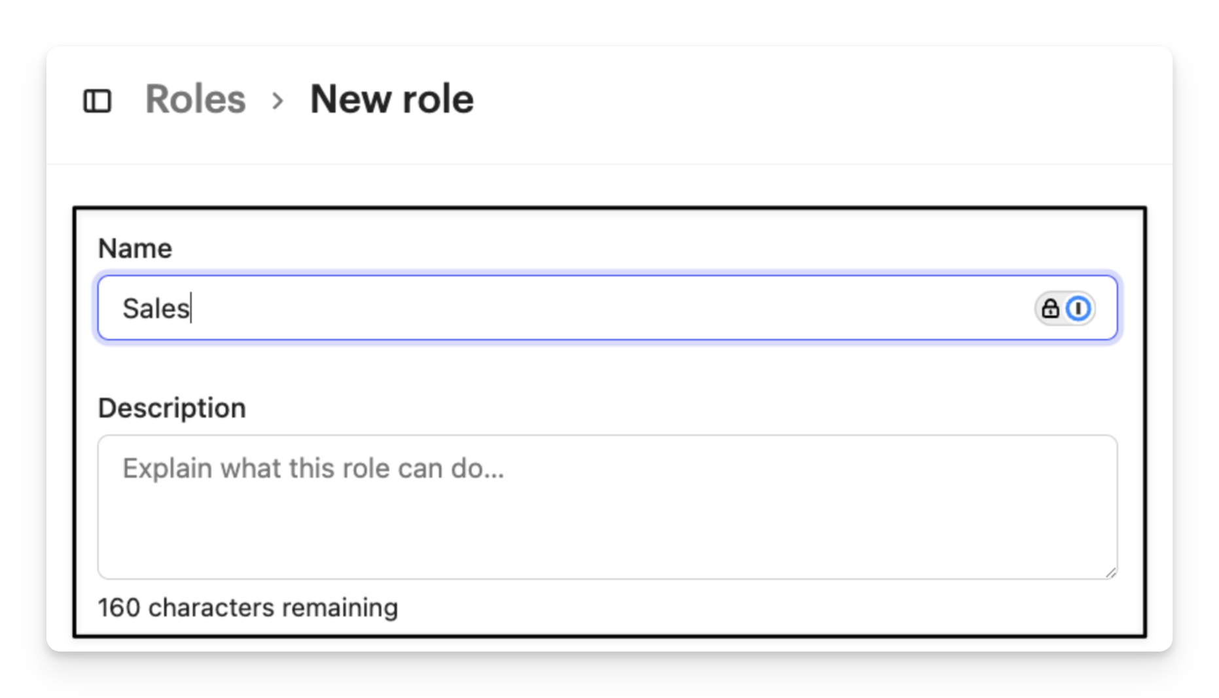This screenshot has width=1219, height=698.
Task: Click the word 'remaining' under Description
Action: click(340, 608)
